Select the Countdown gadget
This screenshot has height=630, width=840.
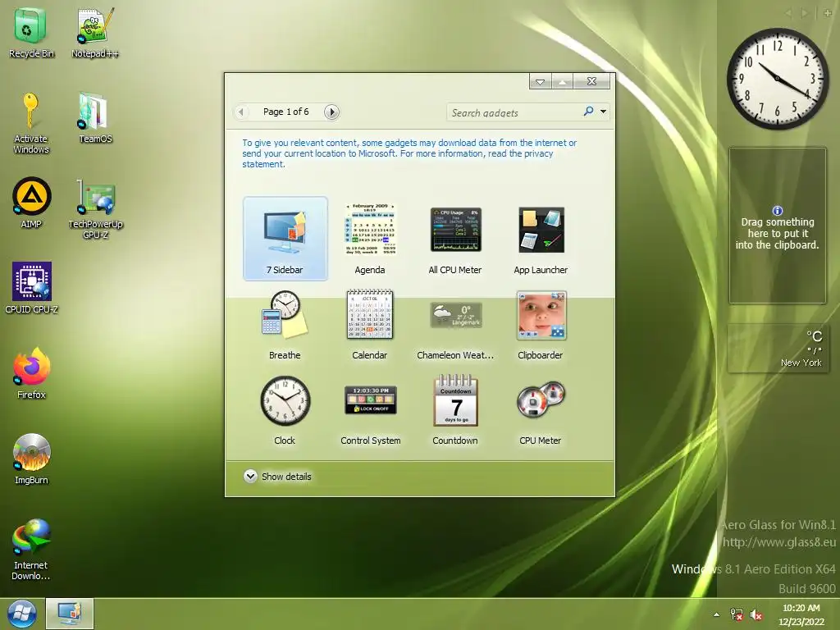pos(455,410)
